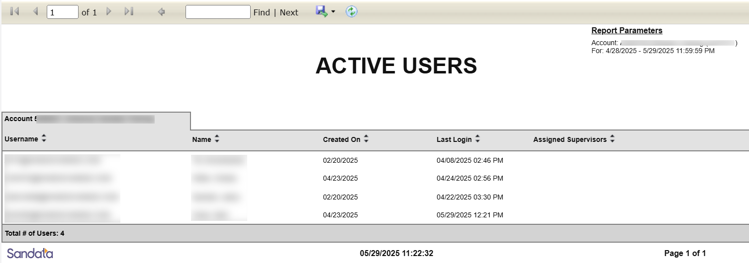Image resolution: width=749 pixels, height=263 pixels.
Task: Sort the table by Name column
Action: (x=217, y=140)
